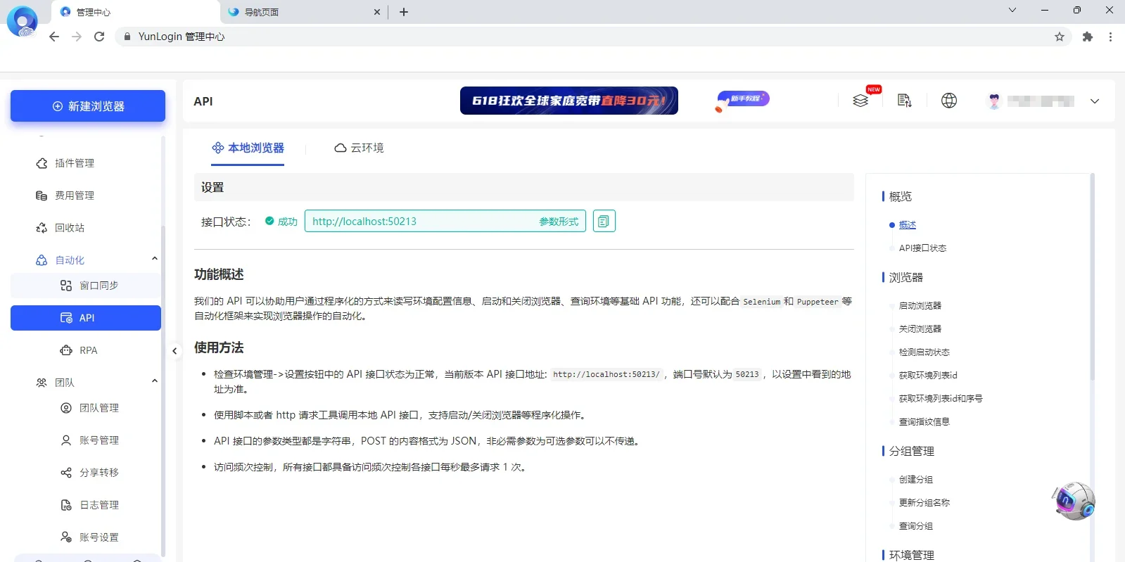Open the RPA sidebar item
This screenshot has height=562, width=1125.
coord(88,350)
